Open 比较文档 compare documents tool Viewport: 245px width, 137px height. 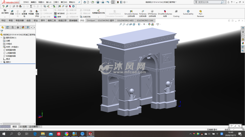click(85, 17)
